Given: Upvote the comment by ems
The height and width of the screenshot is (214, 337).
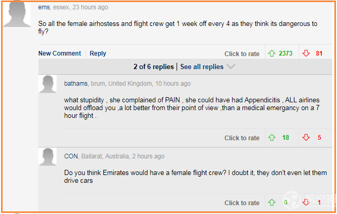Looking at the screenshot, I should click(272, 53).
